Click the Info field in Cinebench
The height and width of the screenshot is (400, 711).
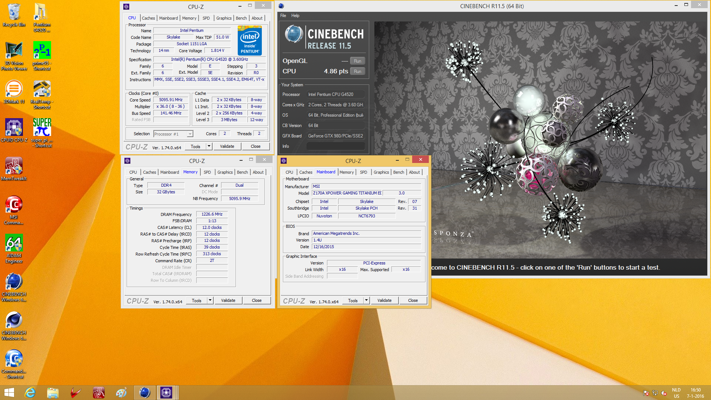coord(336,146)
